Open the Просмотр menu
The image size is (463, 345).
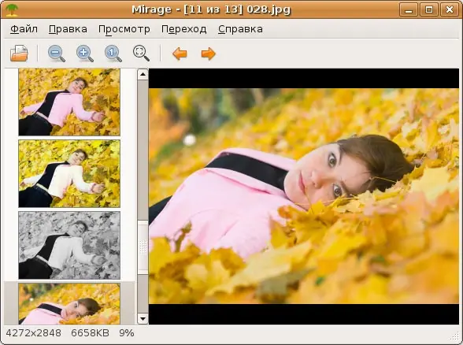(124, 29)
